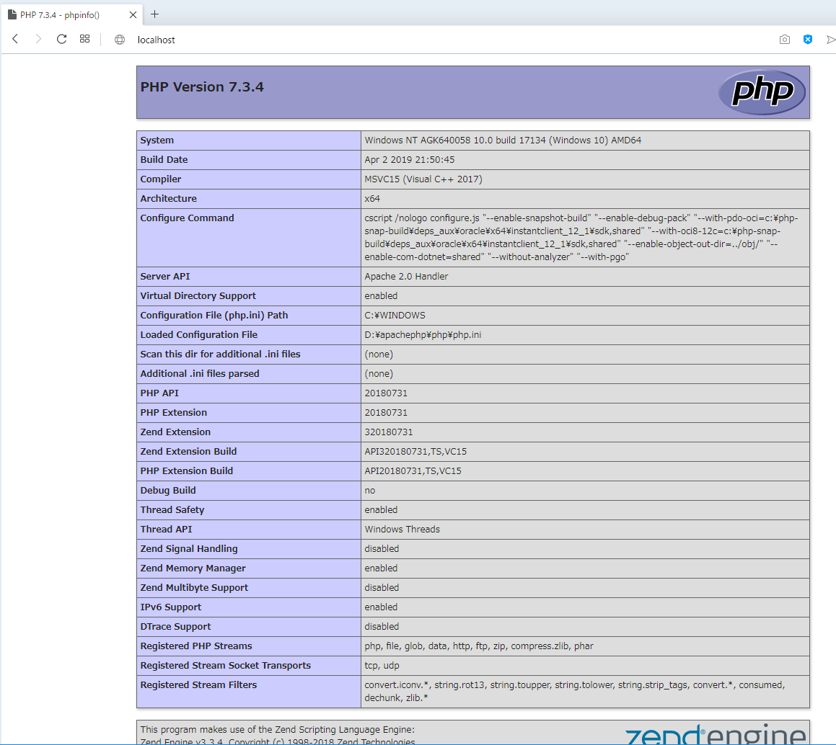Click the PHP API label

pyautogui.click(x=159, y=393)
